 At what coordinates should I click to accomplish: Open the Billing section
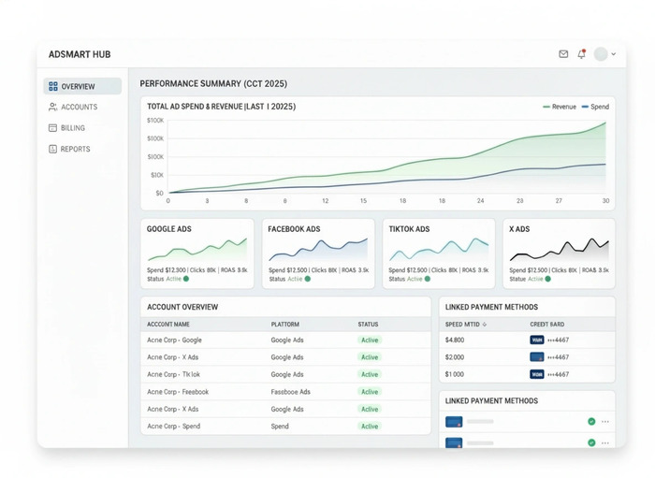[72, 128]
